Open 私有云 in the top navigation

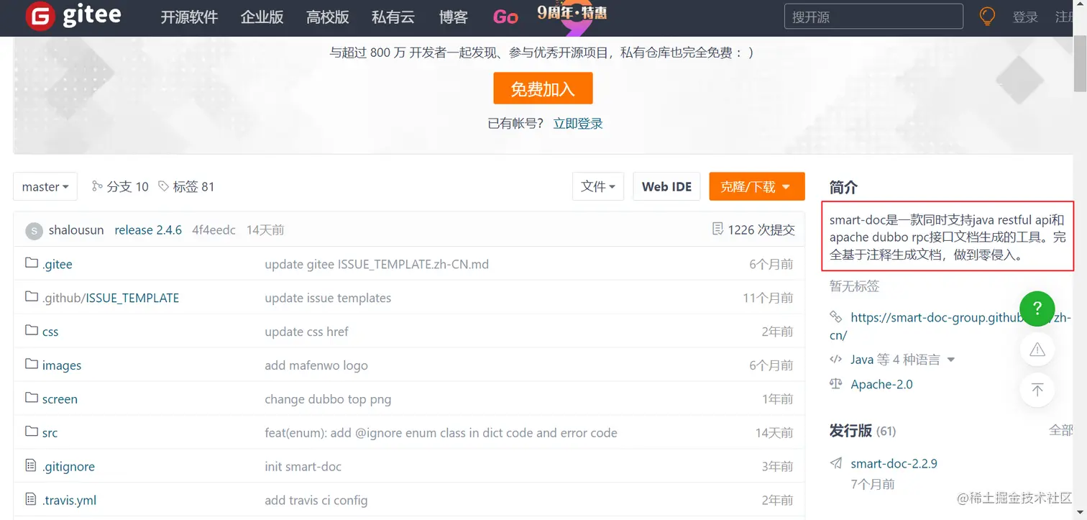[x=393, y=17]
